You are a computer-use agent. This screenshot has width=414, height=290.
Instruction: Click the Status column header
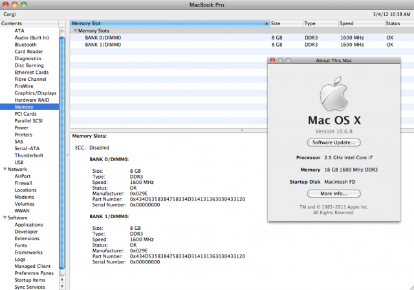[x=399, y=23]
